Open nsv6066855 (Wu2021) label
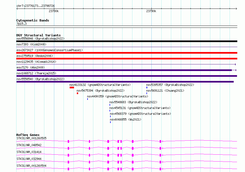 point(126,119)
